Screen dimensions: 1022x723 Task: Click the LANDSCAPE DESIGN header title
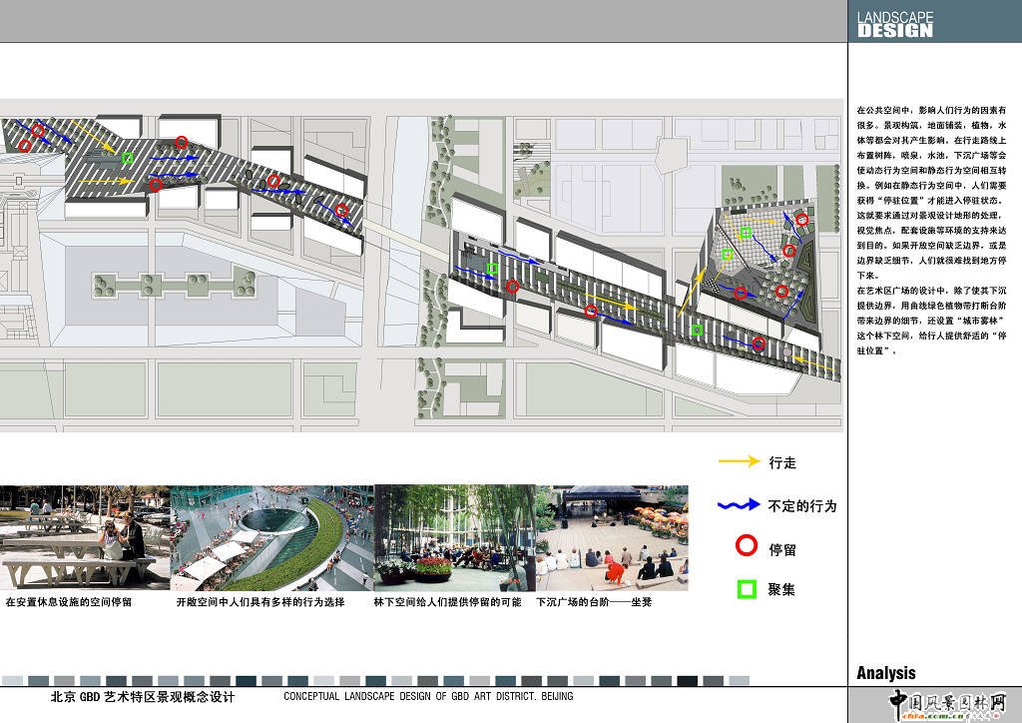(x=895, y=24)
